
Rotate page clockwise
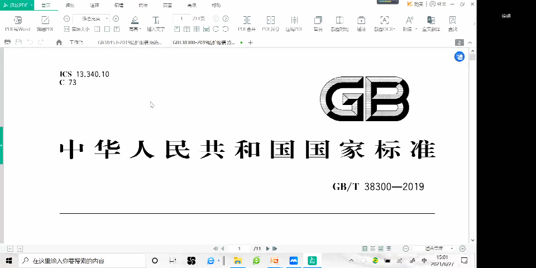[216, 29]
